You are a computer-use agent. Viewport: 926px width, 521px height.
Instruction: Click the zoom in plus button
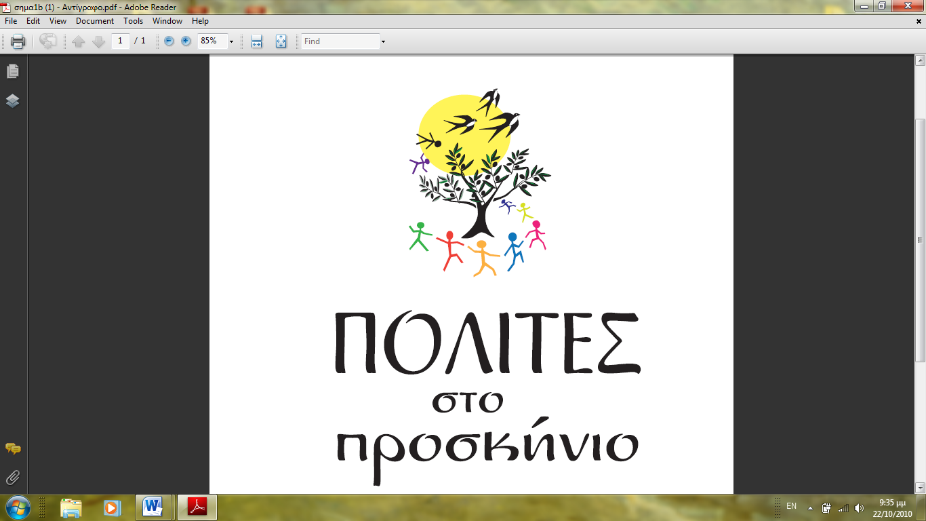click(186, 41)
